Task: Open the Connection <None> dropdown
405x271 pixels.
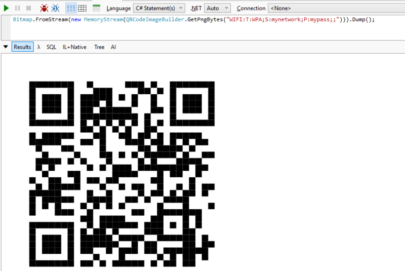Action: click(336, 8)
